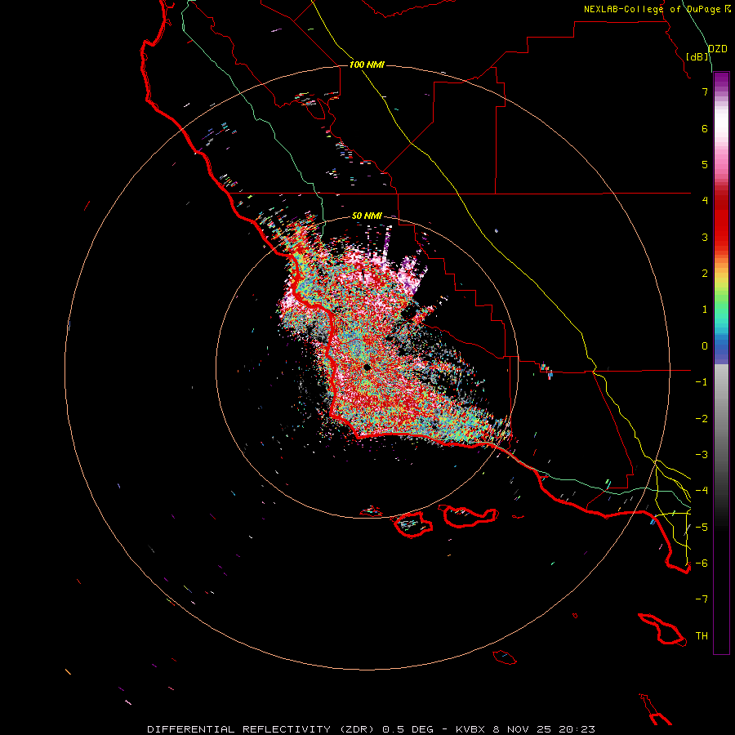Click the 5 value on color scale
This screenshot has height=735, width=735.
pos(705,164)
